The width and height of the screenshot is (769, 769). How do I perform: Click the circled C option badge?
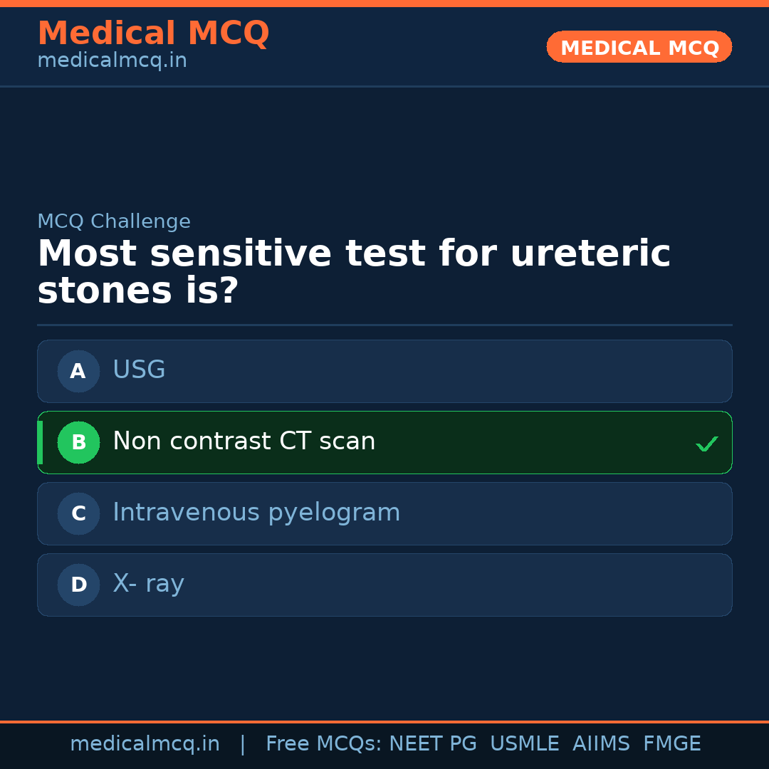[x=78, y=513]
